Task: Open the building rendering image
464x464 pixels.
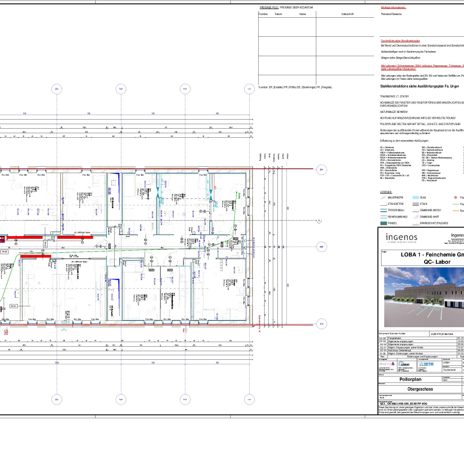Action: (424, 297)
